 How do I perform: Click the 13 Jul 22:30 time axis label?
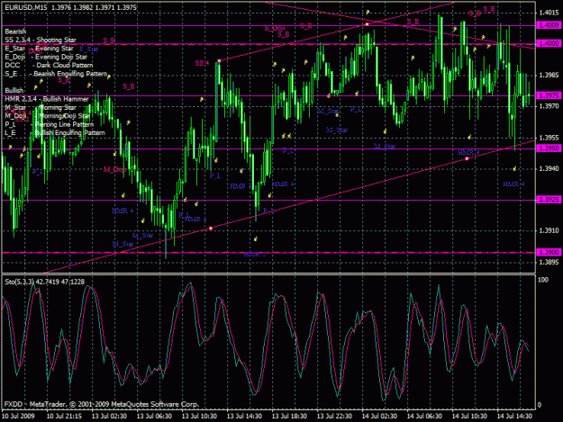tap(334, 416)
